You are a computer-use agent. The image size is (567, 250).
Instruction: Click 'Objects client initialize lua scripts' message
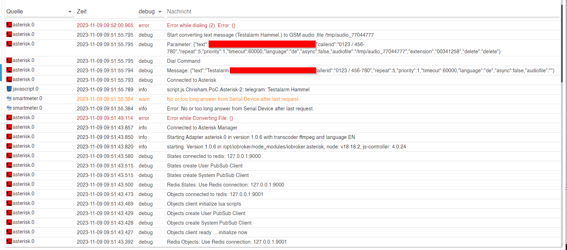pyautogui.click(x=204, y=204)
